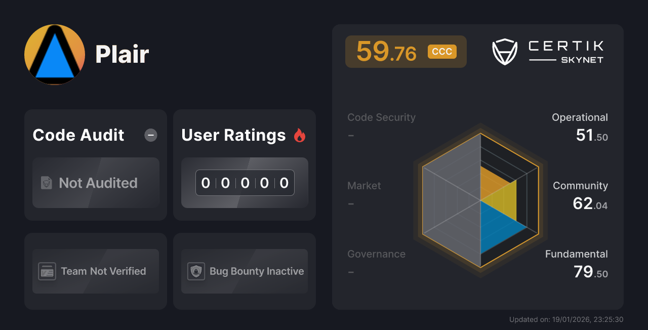Select the Market category label
This screenshot has height=330, width=648.
pos(364,185)
